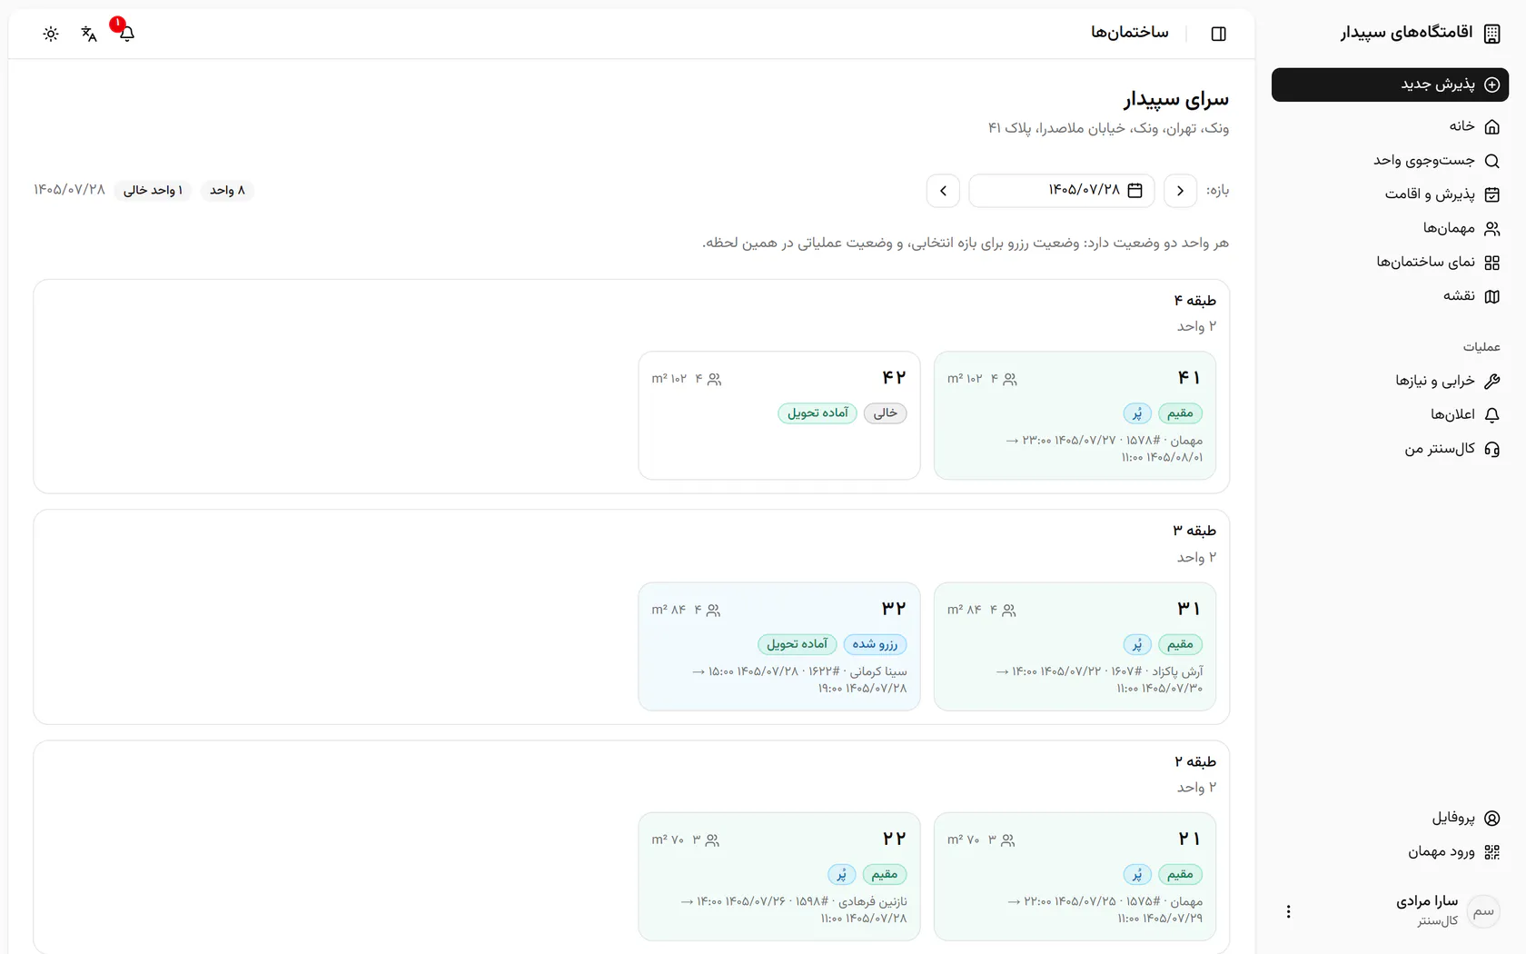
Task: Open کال‌سنتر من in the sidebar
Action: point(1390,449)
